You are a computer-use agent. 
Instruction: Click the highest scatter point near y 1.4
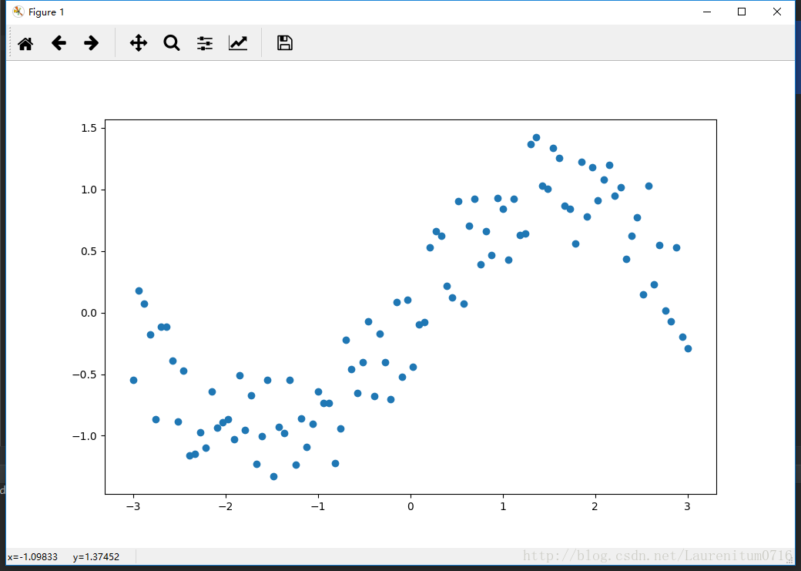536,137
